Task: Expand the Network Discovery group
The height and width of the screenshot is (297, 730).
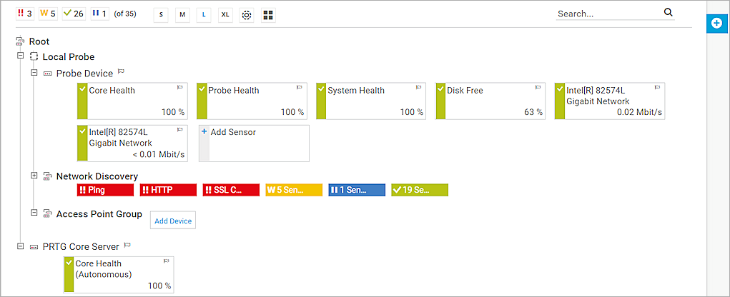Action: coord(34,176)
